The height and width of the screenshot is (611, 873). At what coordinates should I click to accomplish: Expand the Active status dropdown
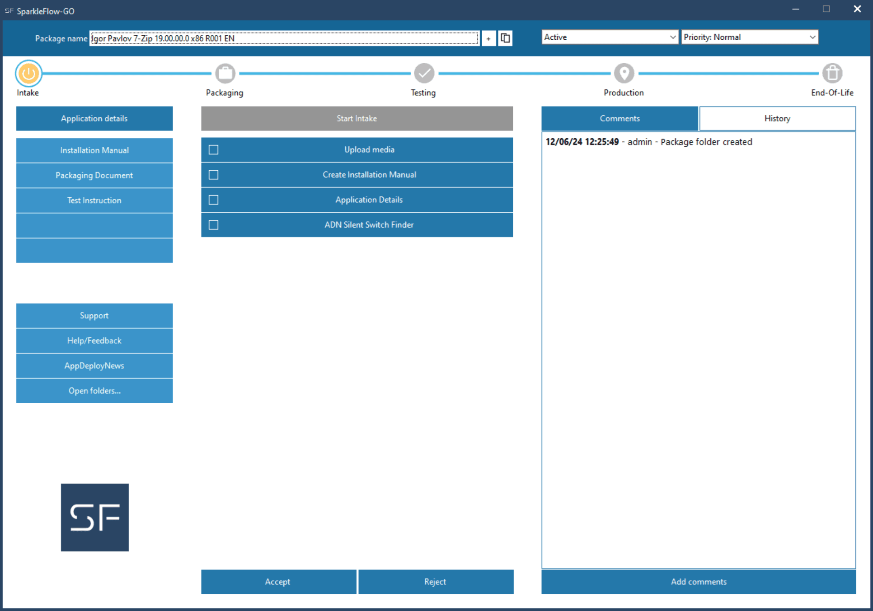tap(610, 37)
